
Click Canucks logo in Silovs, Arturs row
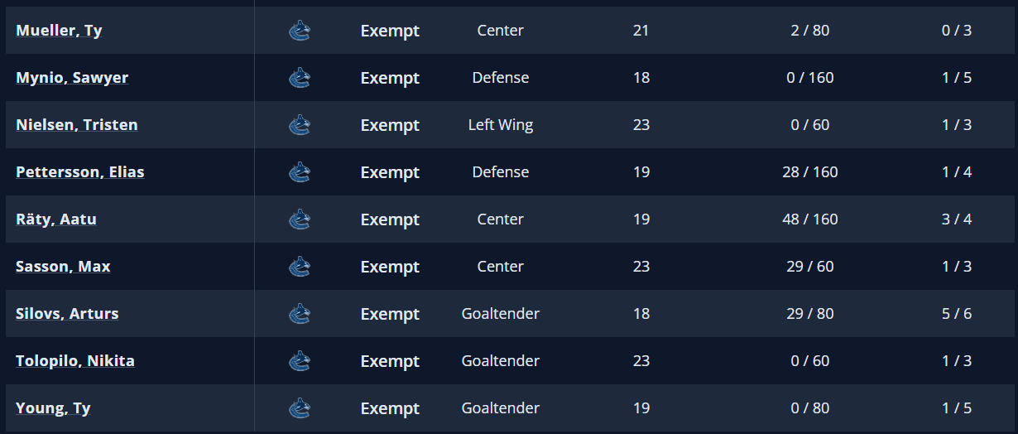(x=300, y=314)
